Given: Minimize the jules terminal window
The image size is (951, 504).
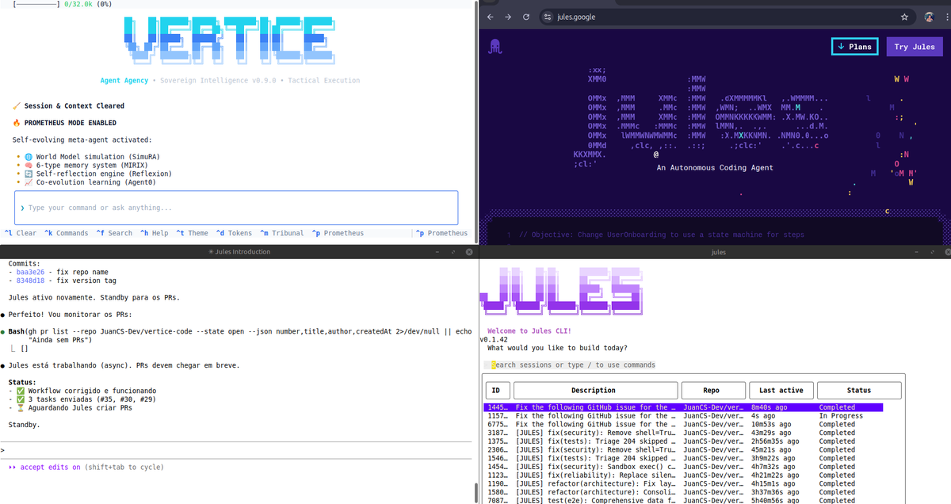Looking at the screenshot, I should click(x=918, y=252).
